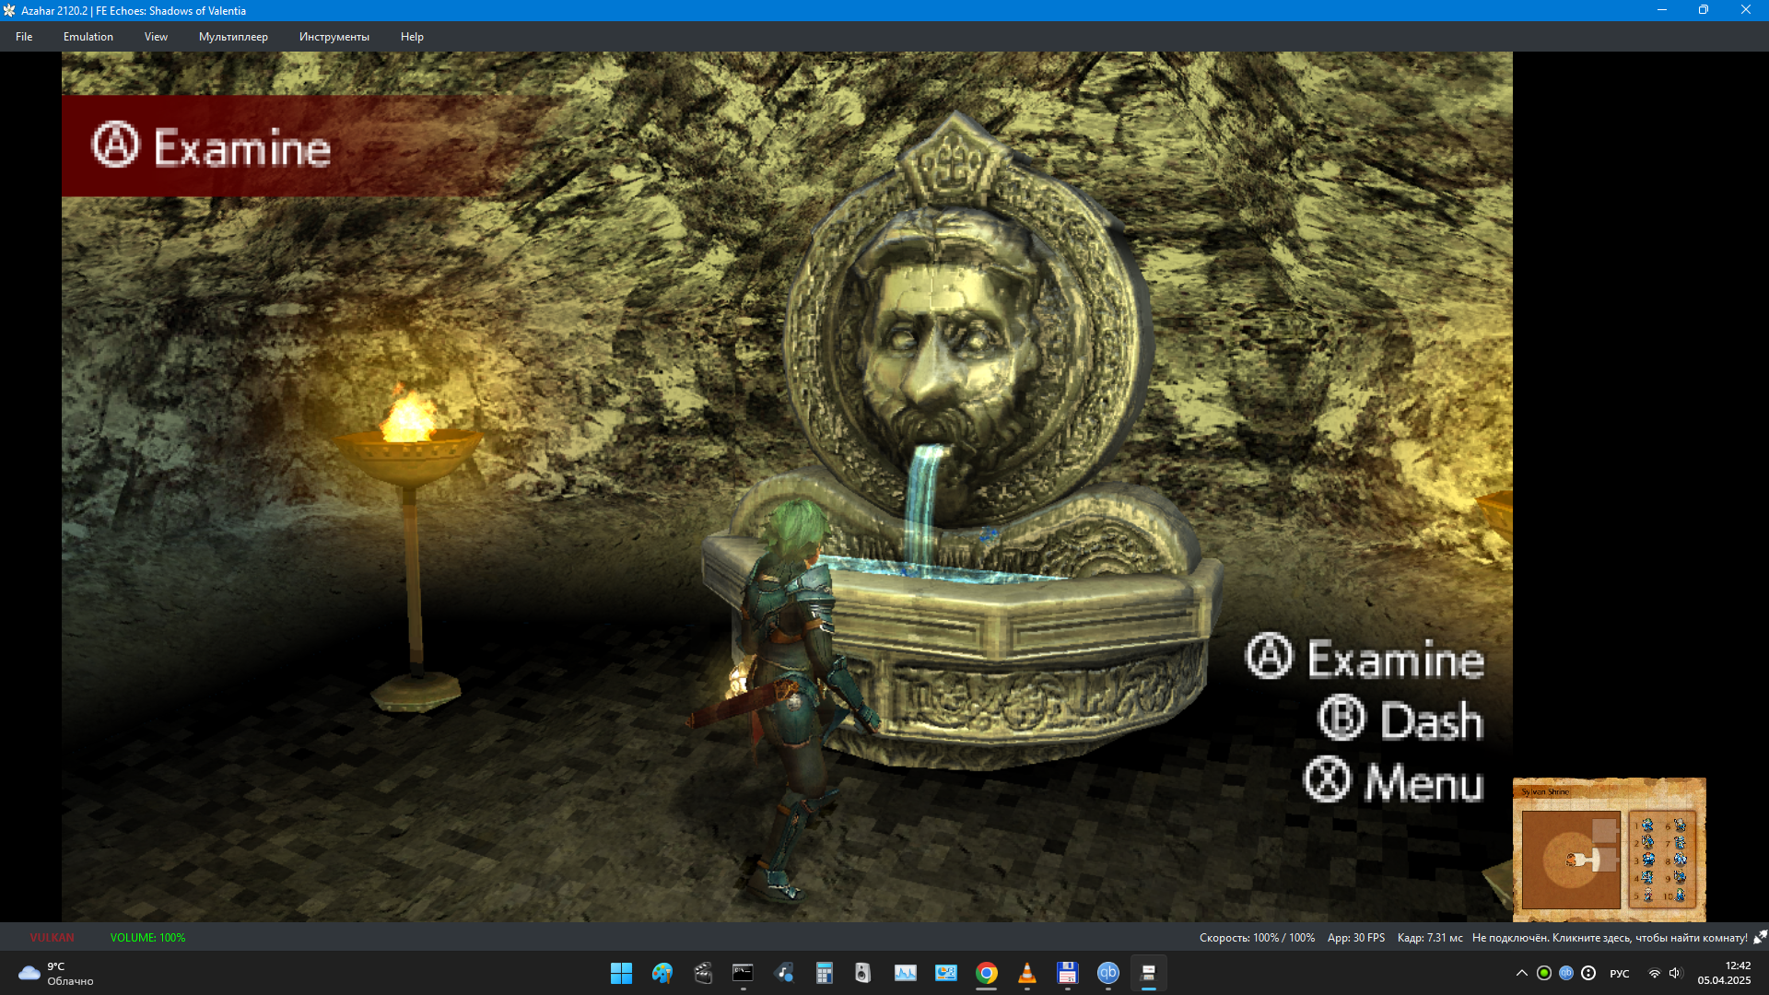Open the music tag search app in taskbar
Image resolution: width=1769 pixels, height=995 pixels.
pos(783,973)
